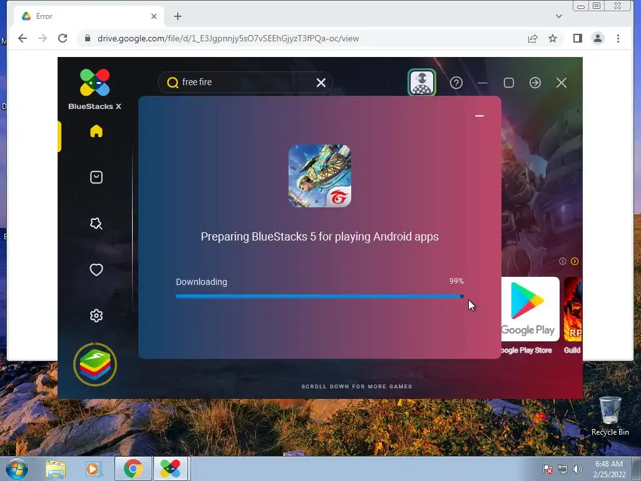Open the favorites heart icon

click(96, 269)
